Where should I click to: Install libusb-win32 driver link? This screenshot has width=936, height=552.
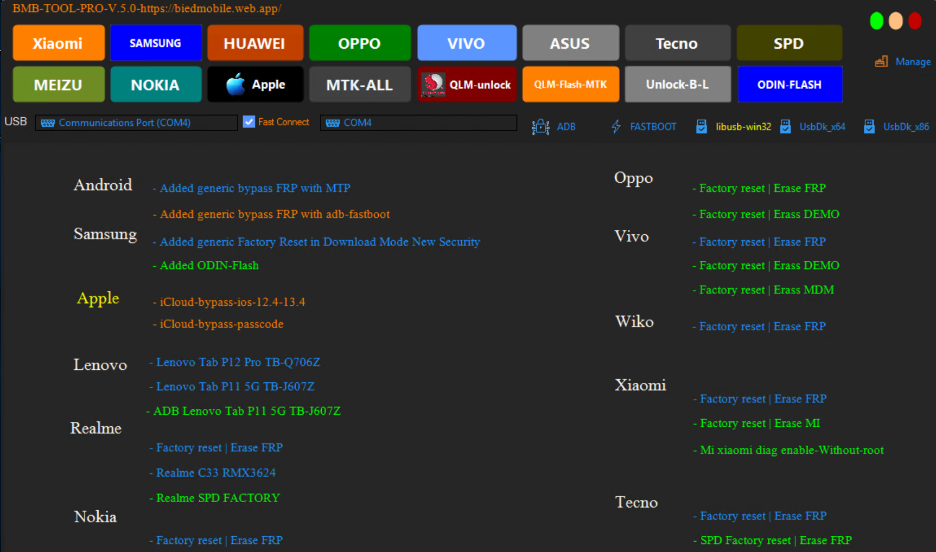(x=743, y=127)
